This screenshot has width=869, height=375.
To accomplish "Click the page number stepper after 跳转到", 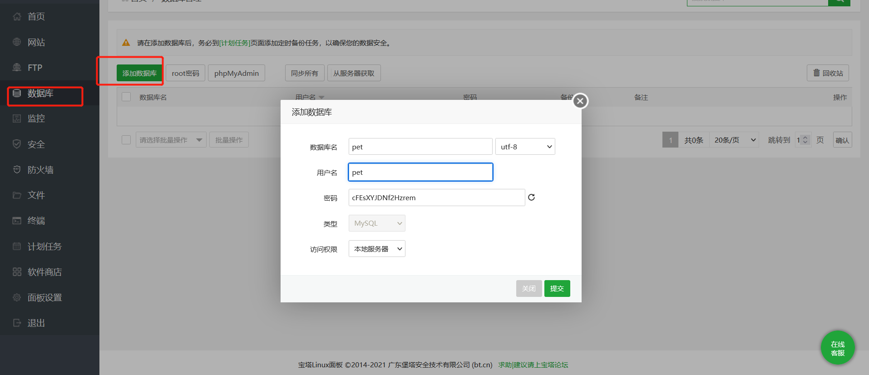I will (x=805, y=140).
